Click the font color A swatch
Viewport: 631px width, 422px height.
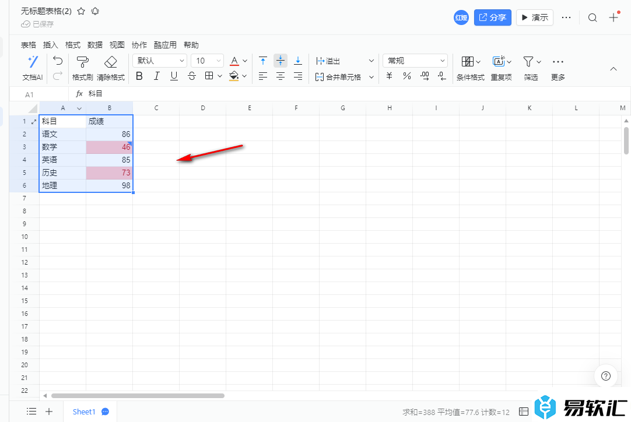coord(234,61)
